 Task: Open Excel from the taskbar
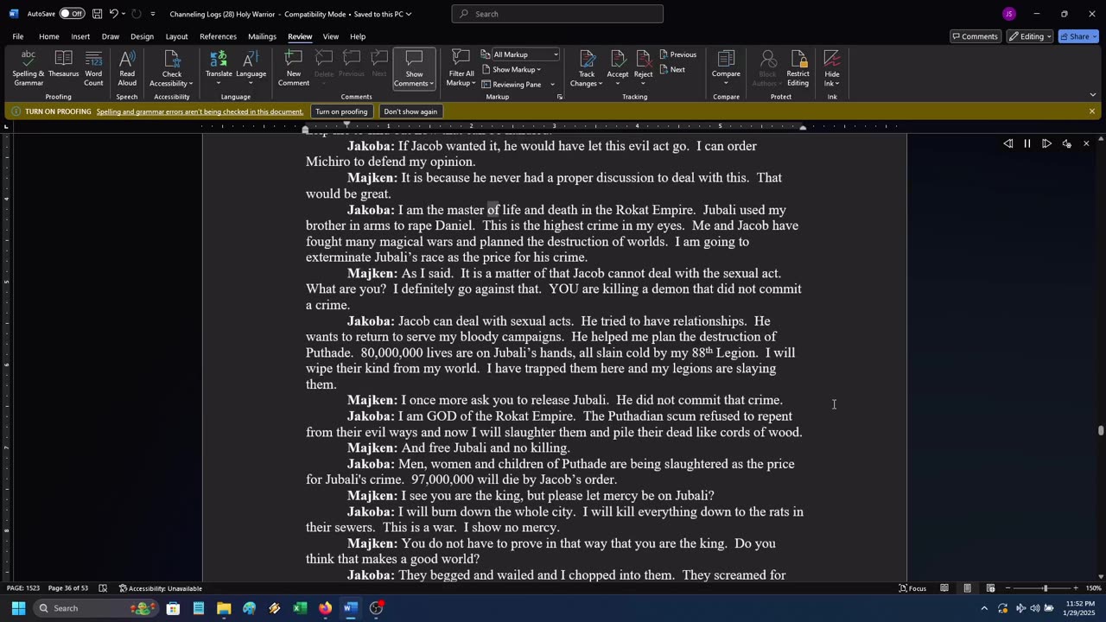[300, 608]
